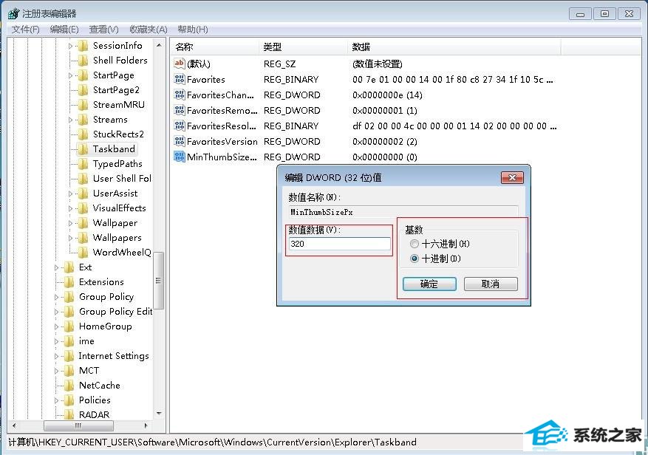Click the icon of FavoritesResol... value
The image size is (648, 455).
[180, 126]
